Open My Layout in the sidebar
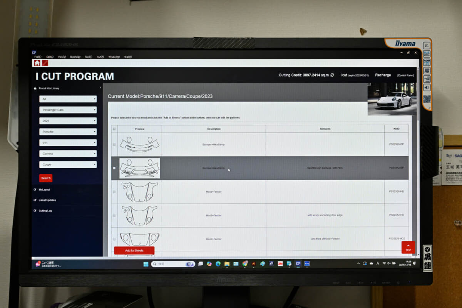The width and height of the screenshot is (462, 308). tap(44, 190)
